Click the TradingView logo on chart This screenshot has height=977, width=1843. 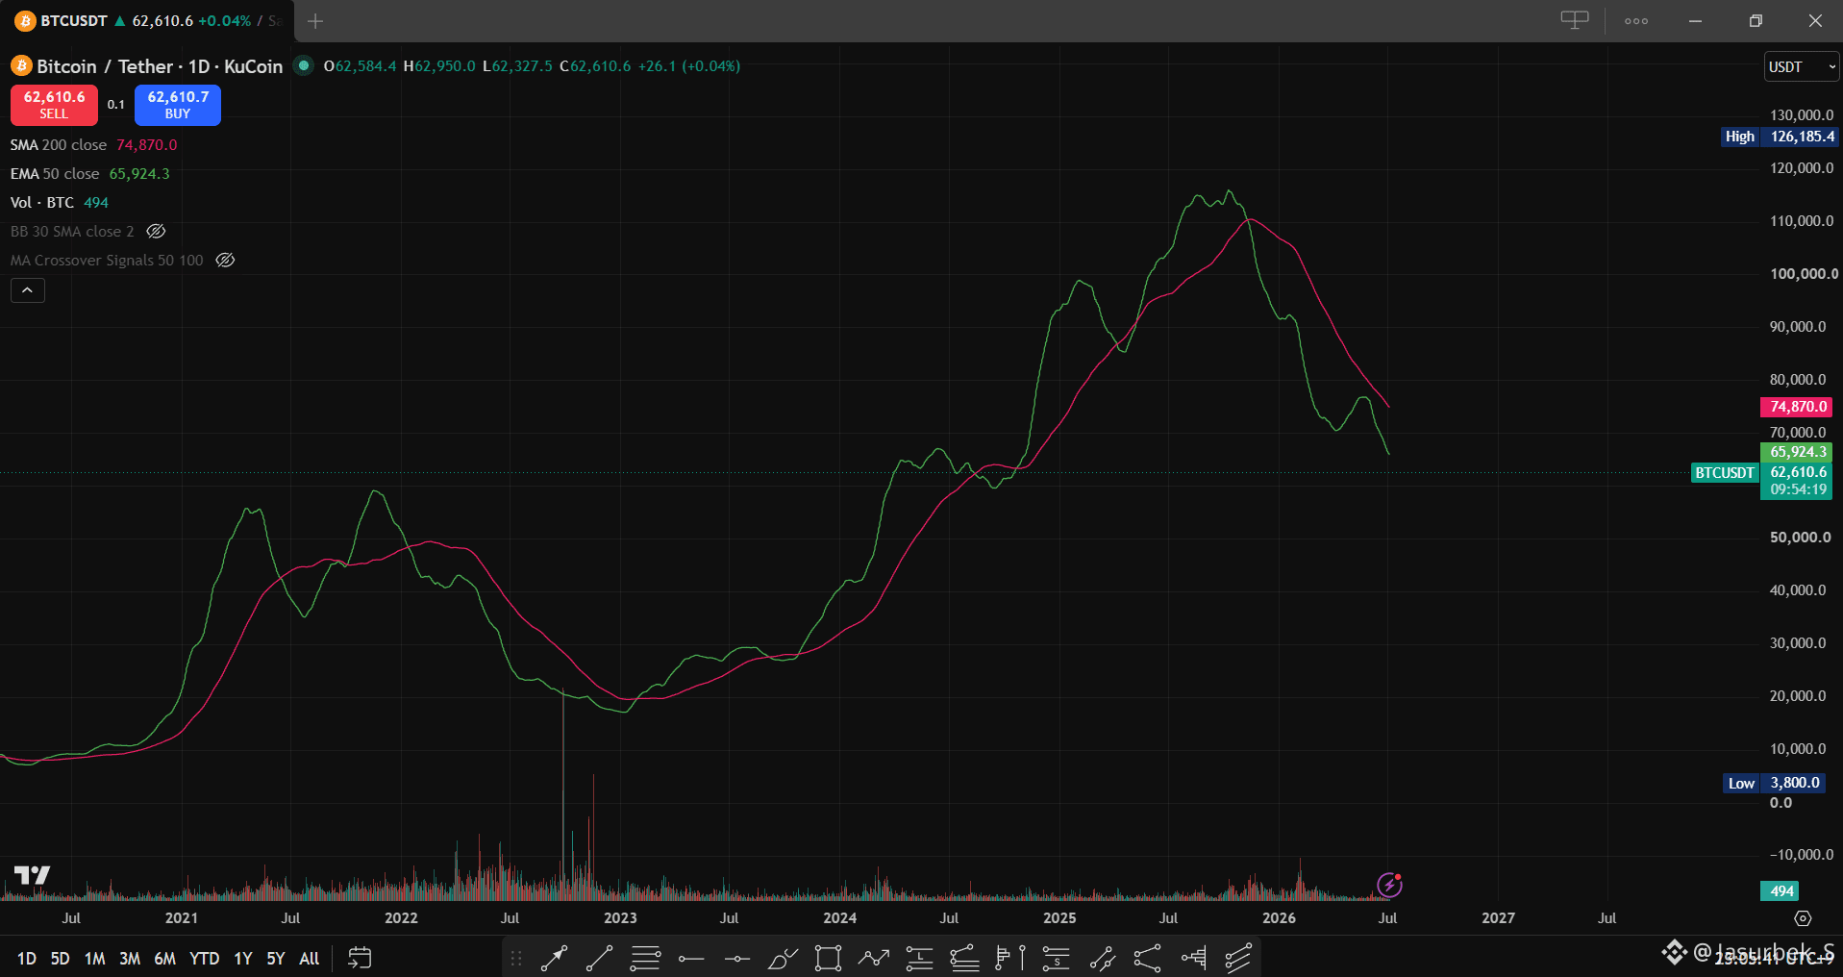coord(32,875)
